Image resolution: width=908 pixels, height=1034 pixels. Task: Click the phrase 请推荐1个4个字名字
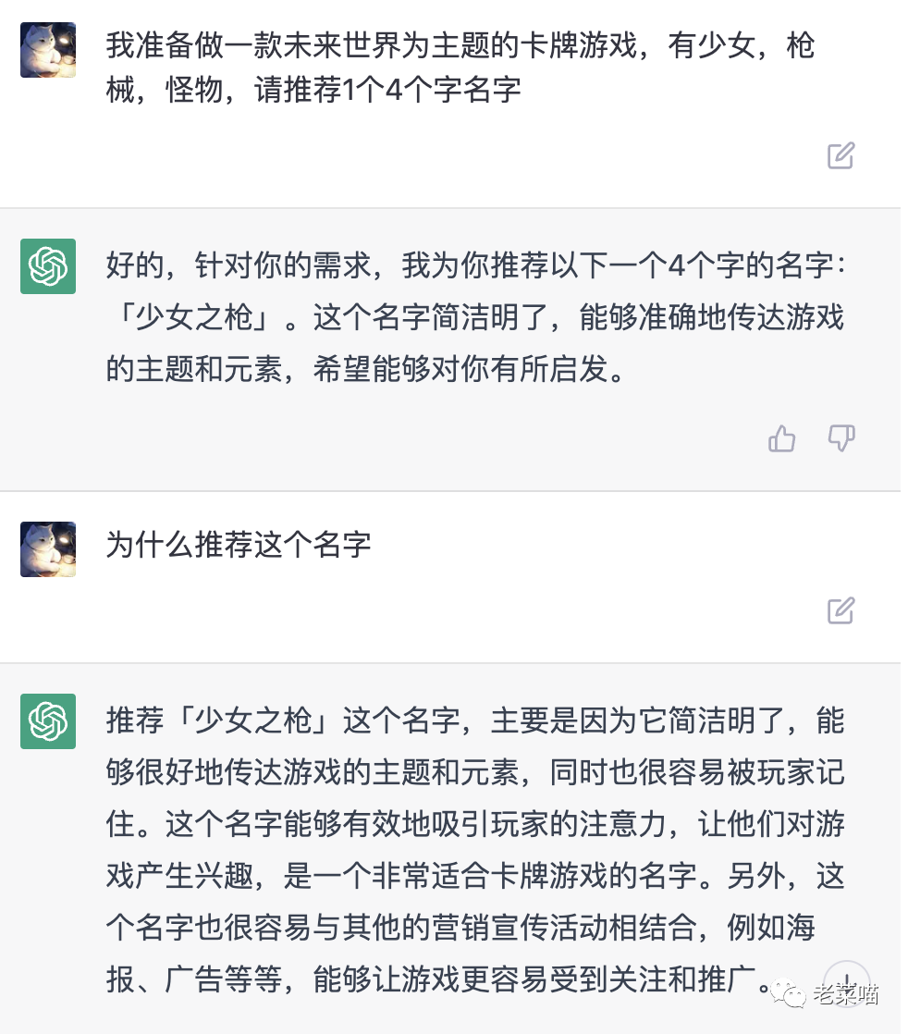point(388,90)
